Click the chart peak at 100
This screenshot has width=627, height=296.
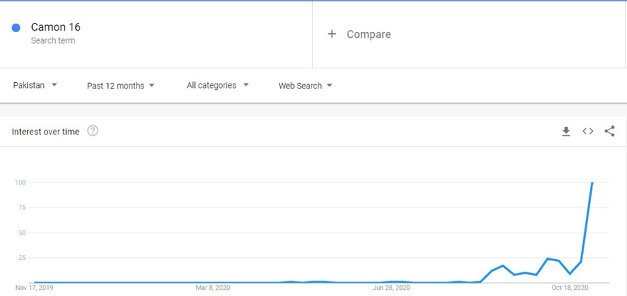tap(592, 183)
